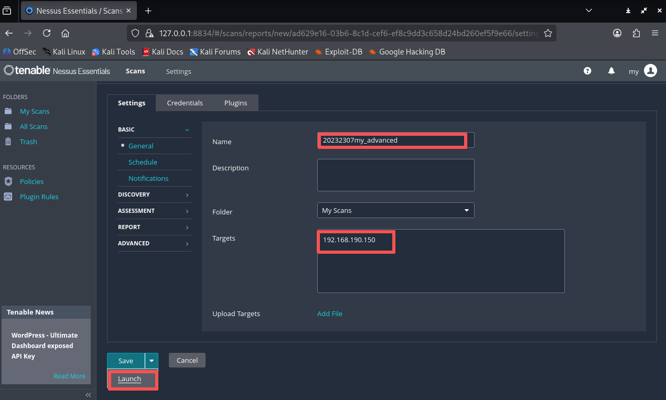Open browser extensions puzzle icon
This screenshot has height=400, width=666.
pyautogui.click(x=636, y=33)
